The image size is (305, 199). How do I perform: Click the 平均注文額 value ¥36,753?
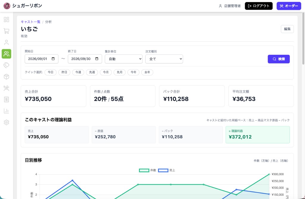[244, 99]
